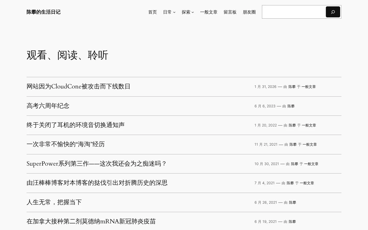Open the SuperPower系列第三作 post
368x230 pixels.
point(97,164)
